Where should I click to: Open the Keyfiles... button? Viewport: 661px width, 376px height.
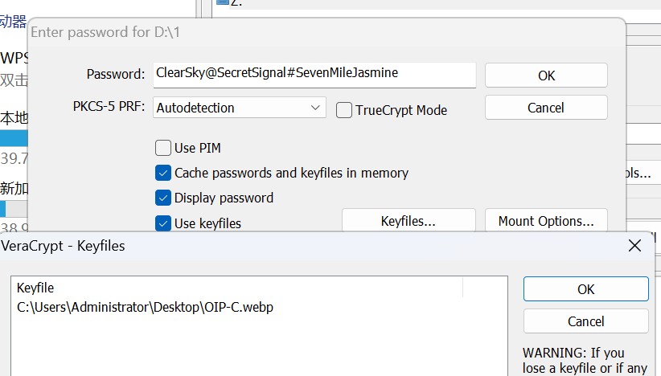click(x=409, y=221)
